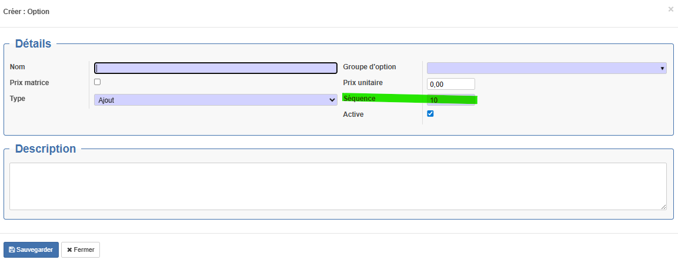Click the floppy disk icon on Sauvegarder
This screenshot has height=263, width=678.
[x=12, y=250]
